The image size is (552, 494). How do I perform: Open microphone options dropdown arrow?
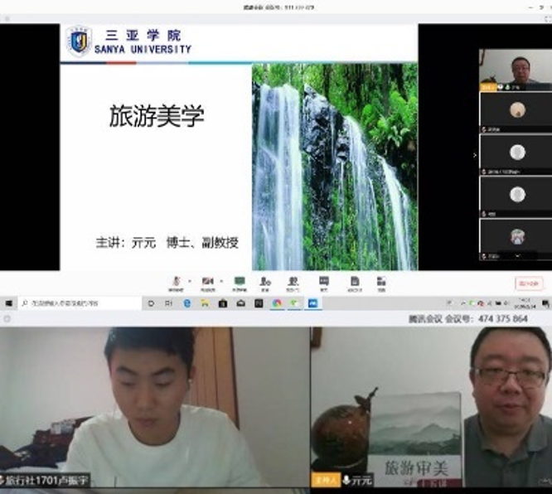click(189, 281)
